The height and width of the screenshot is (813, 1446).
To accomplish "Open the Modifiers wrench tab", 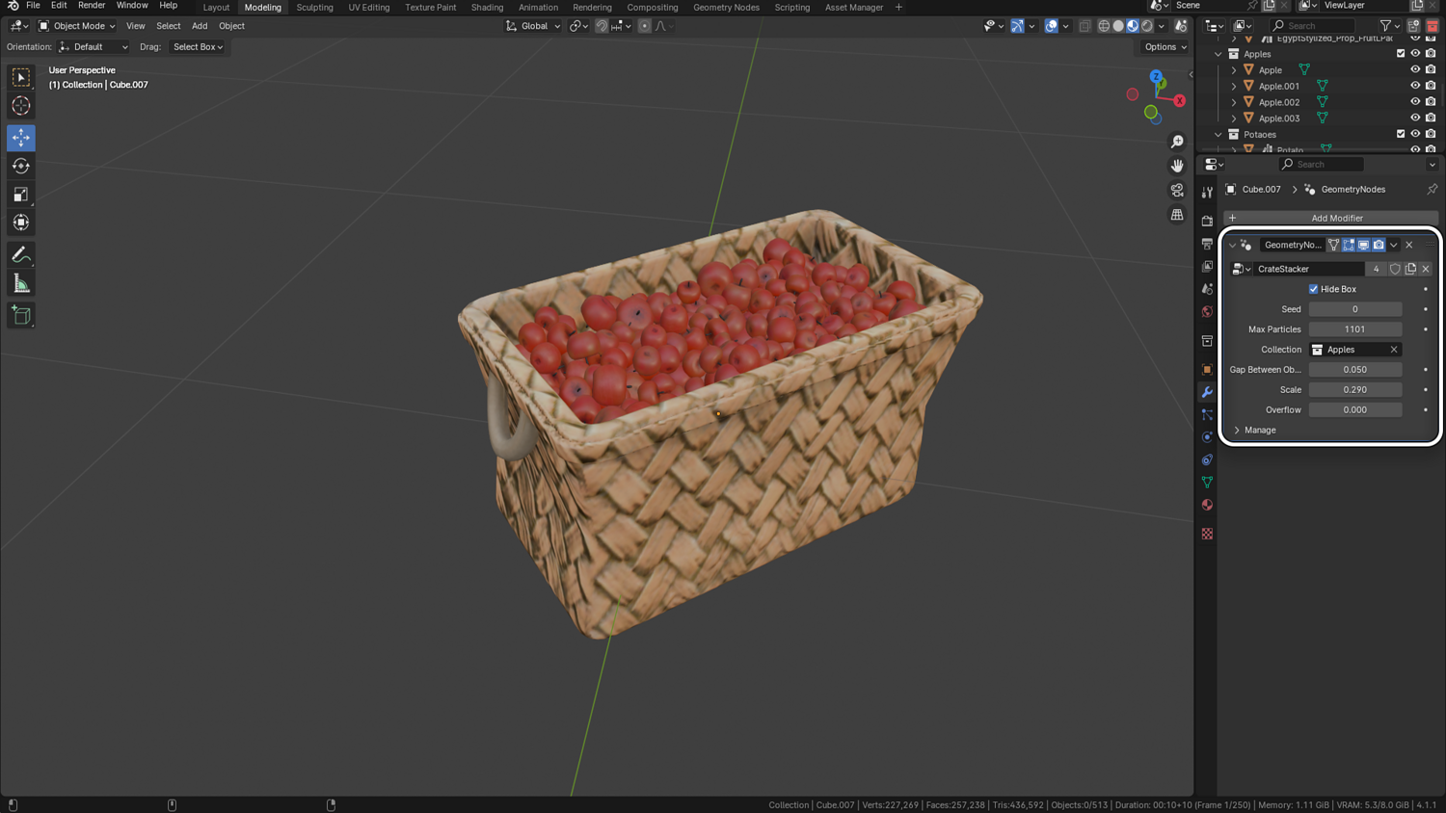I will point(1207,392).
